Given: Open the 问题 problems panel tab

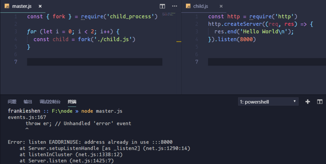Looking at the screenshot, I should (x=12, y=102).
